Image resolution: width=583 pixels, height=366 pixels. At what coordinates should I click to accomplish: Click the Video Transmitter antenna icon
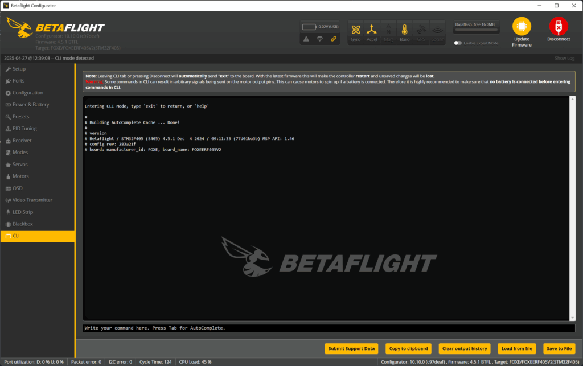click(8, 200)
